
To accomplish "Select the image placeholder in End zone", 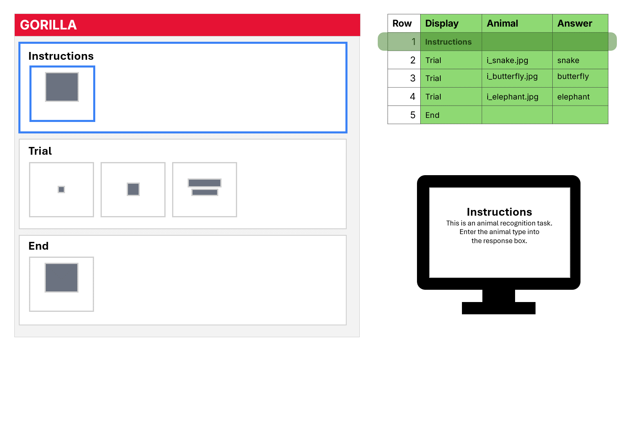I will (x=61, y=277).
